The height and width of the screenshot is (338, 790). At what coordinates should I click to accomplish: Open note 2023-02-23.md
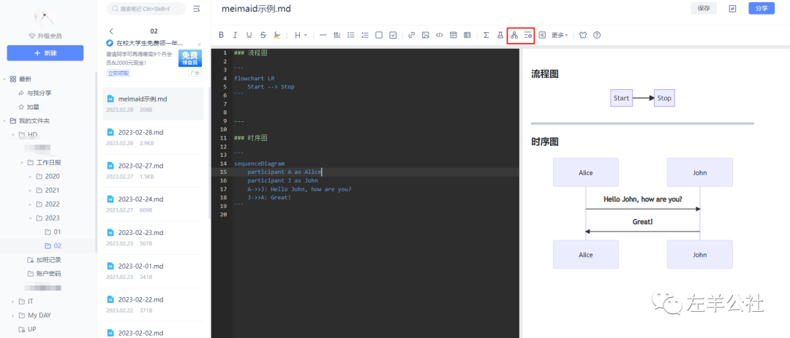153,237
